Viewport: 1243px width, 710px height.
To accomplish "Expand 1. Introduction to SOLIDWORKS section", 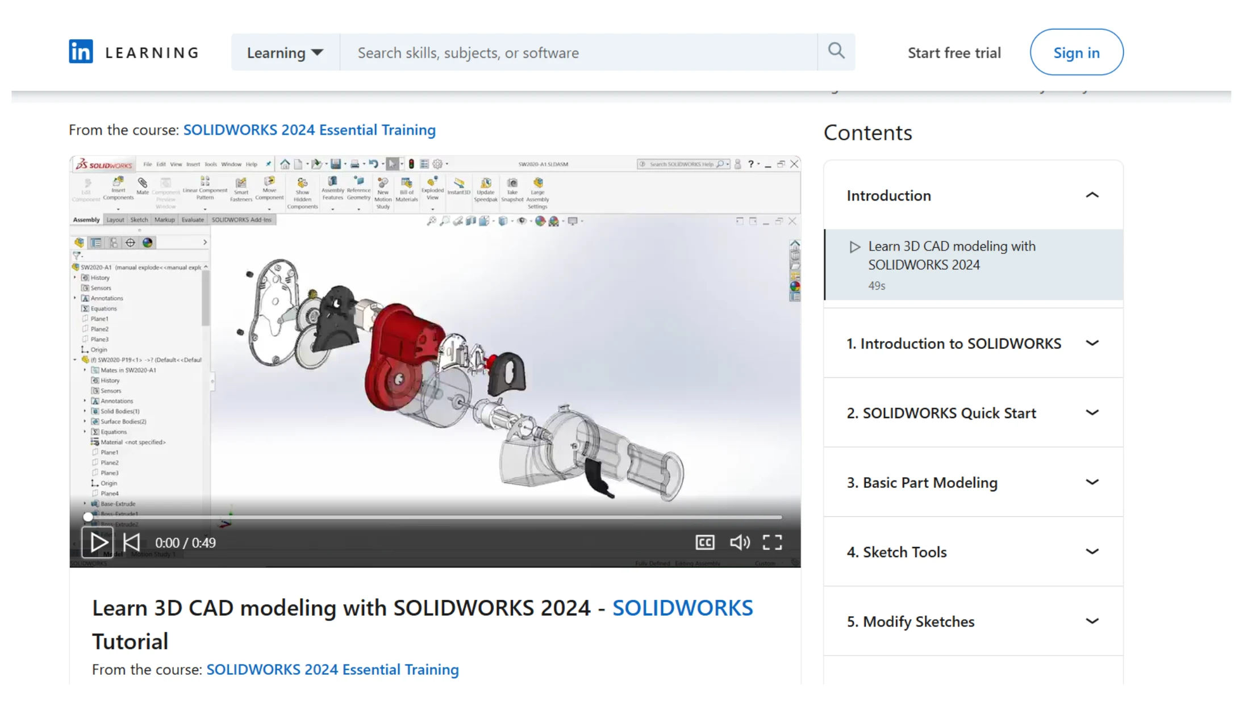I will point(1091,344).
